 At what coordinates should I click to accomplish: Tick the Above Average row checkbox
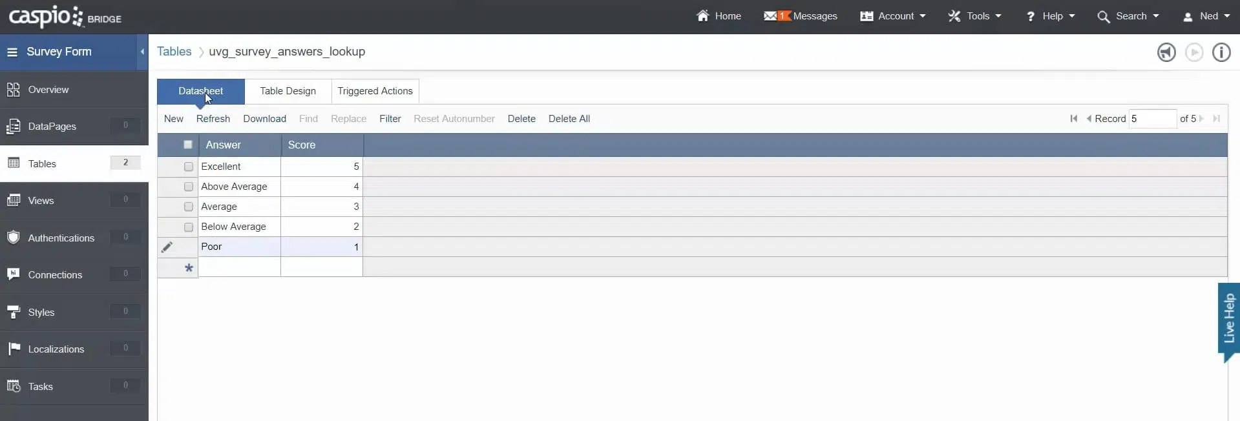pyautogui.click(x=189, y=187)
